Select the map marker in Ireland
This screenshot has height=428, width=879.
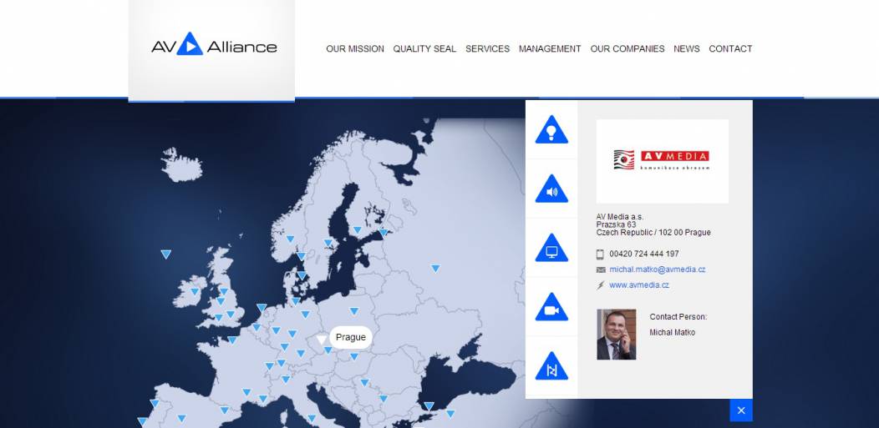tap(195, 291)
